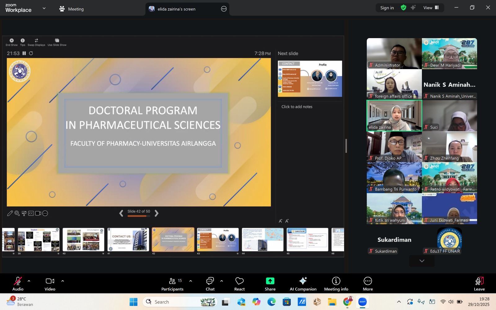Open the View layout menu
496x310 pixels.
coord(431,8)
